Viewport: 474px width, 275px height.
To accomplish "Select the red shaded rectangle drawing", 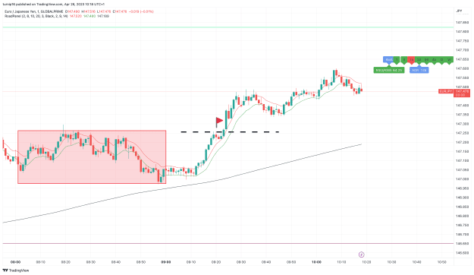I will pyautogui.click(x=92, y=157).
